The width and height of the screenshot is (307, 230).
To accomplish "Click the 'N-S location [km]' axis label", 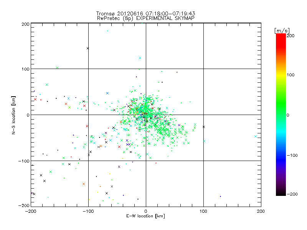I will click(13, 115).
